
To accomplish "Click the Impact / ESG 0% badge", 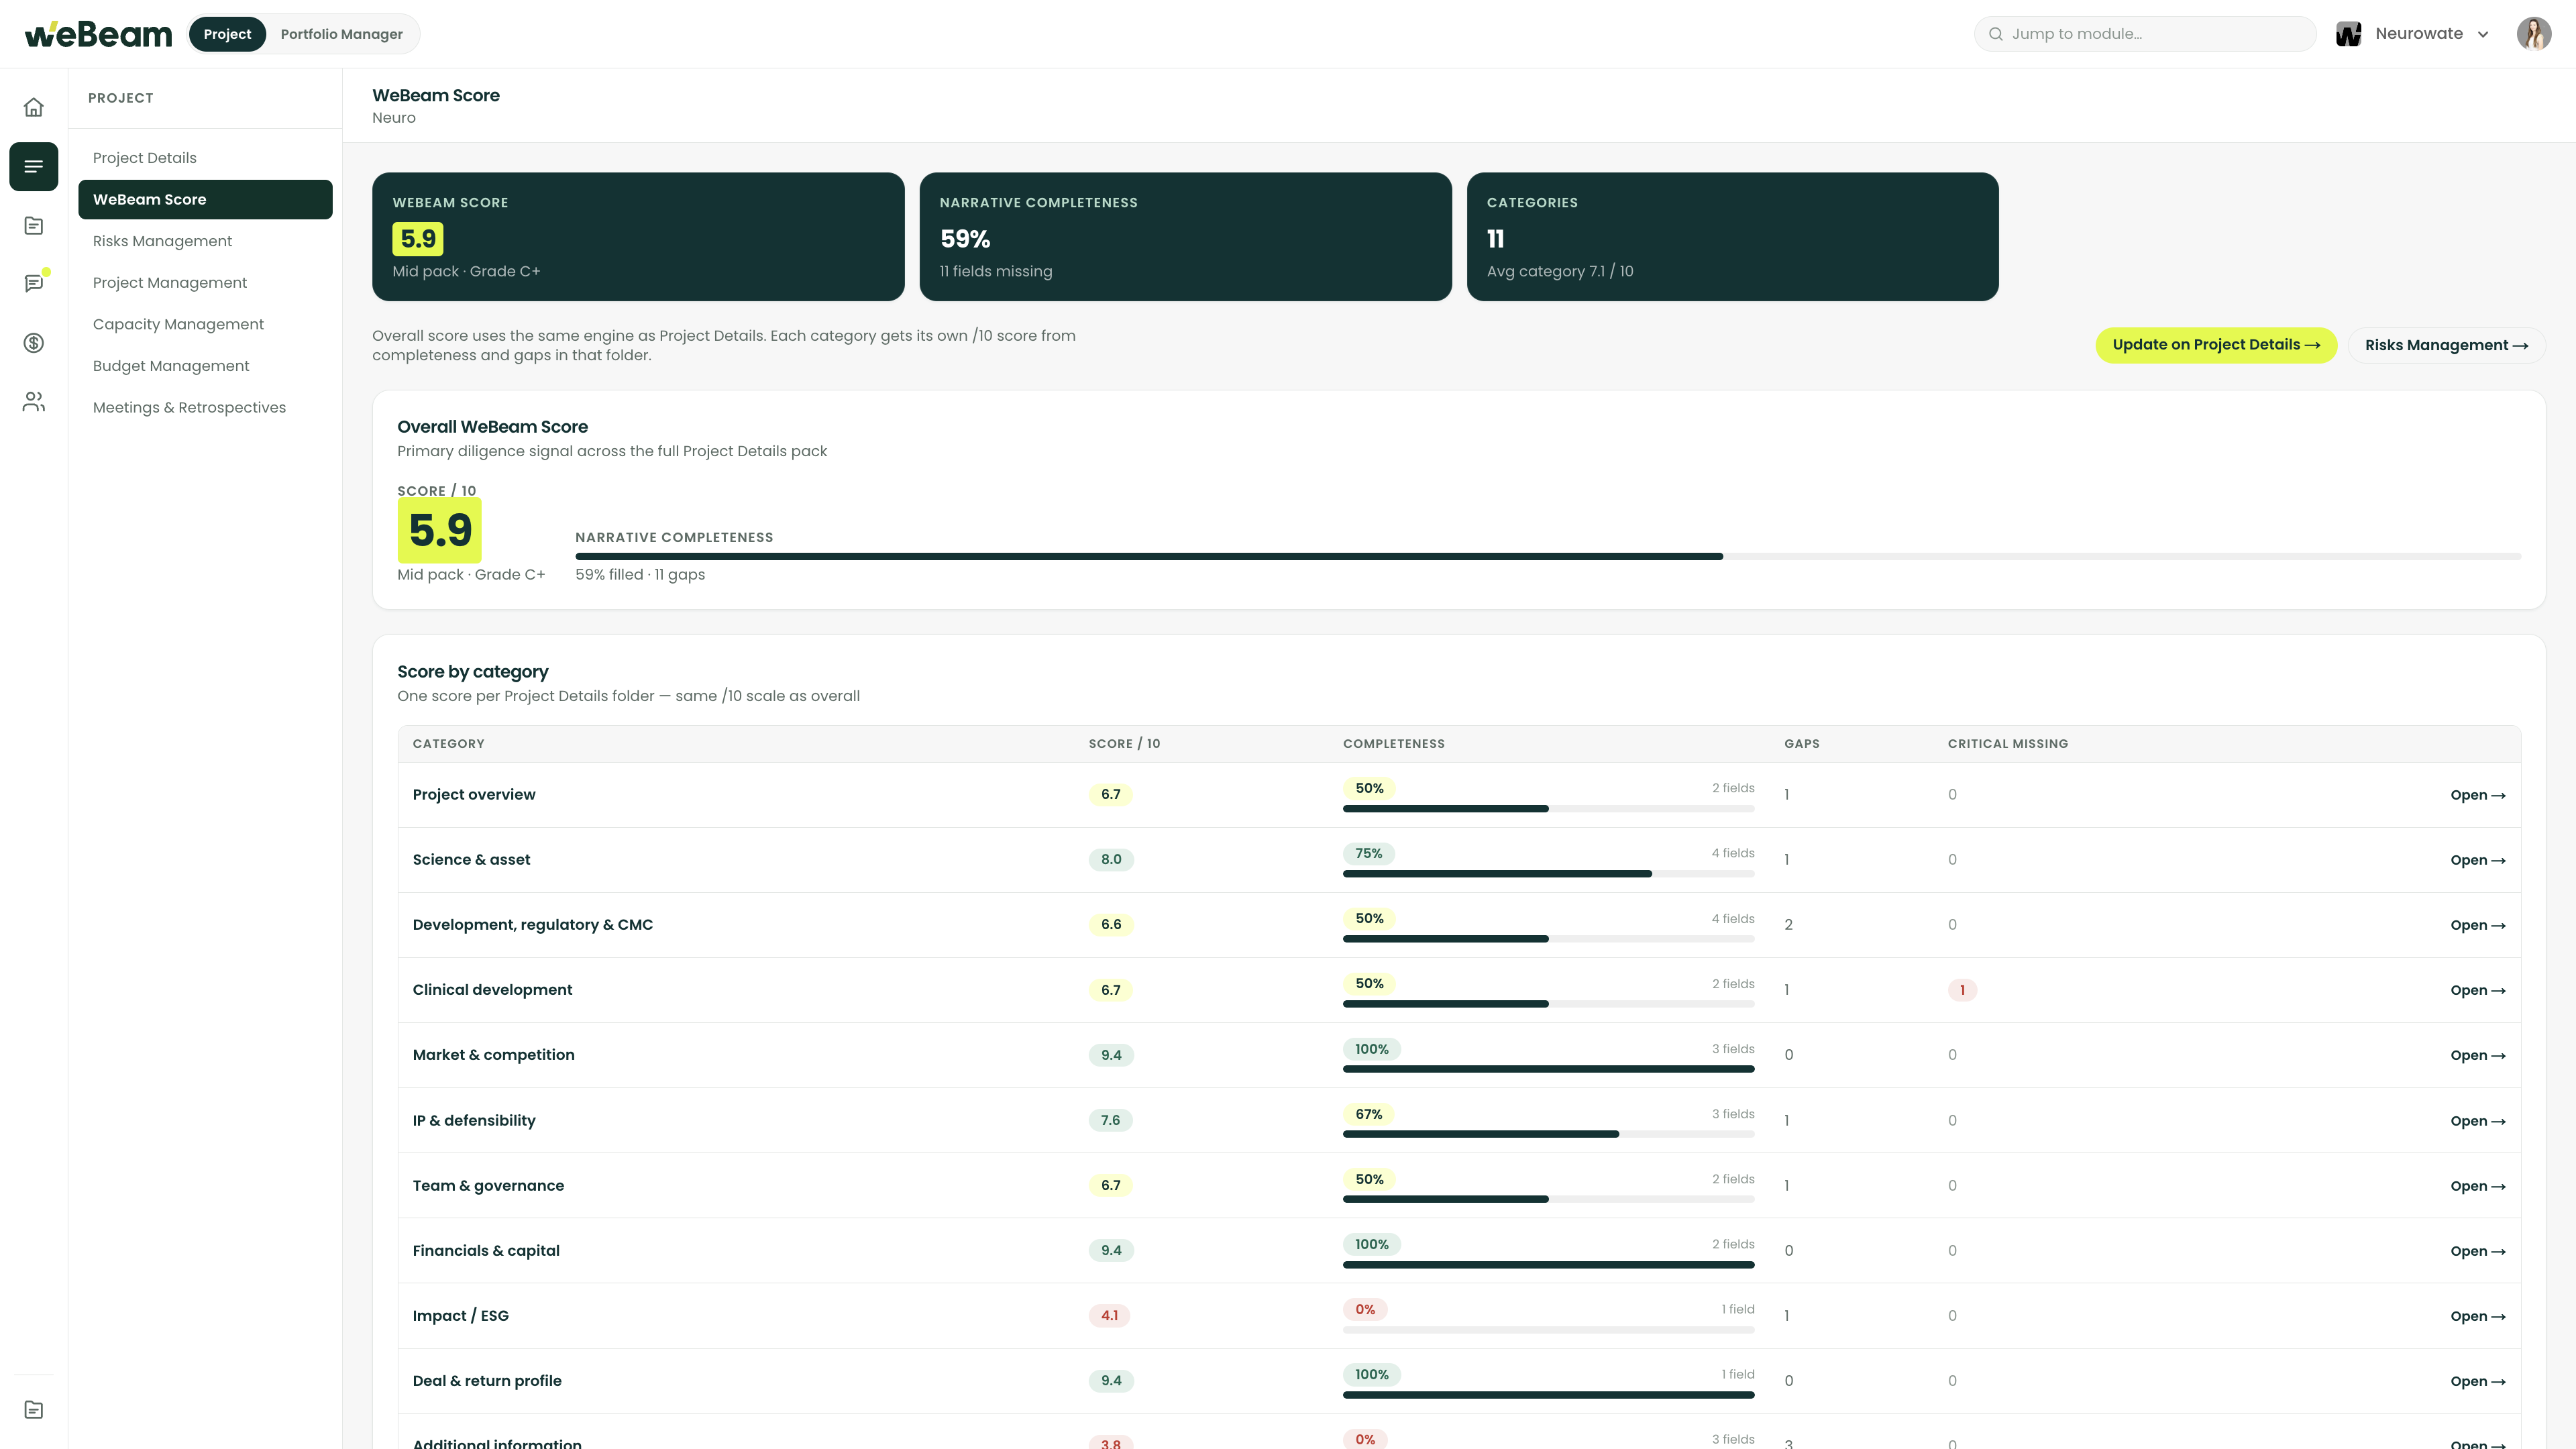I will [1365, 1309].
